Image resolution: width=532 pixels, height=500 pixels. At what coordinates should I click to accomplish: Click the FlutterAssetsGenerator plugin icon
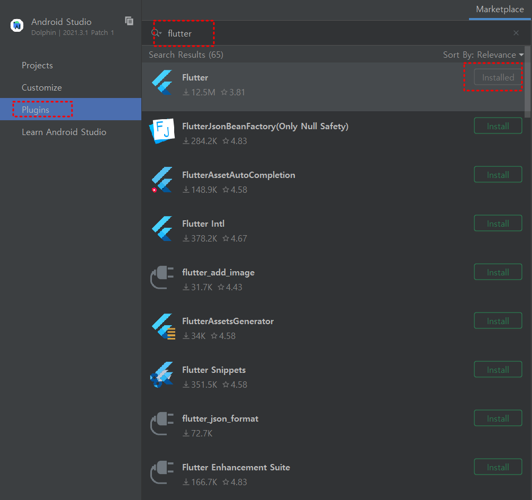[x=163, y=326]
